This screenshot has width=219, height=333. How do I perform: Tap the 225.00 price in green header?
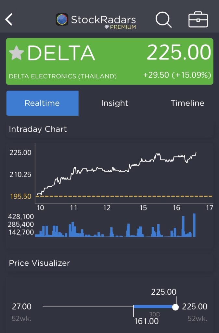pos(178,53)
